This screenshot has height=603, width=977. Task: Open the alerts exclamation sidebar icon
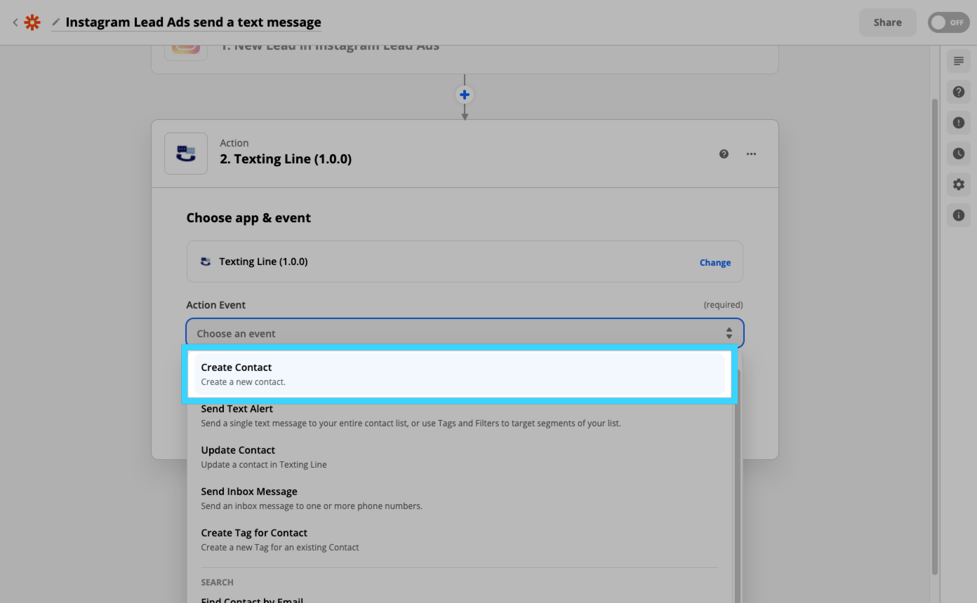[958, 123]
